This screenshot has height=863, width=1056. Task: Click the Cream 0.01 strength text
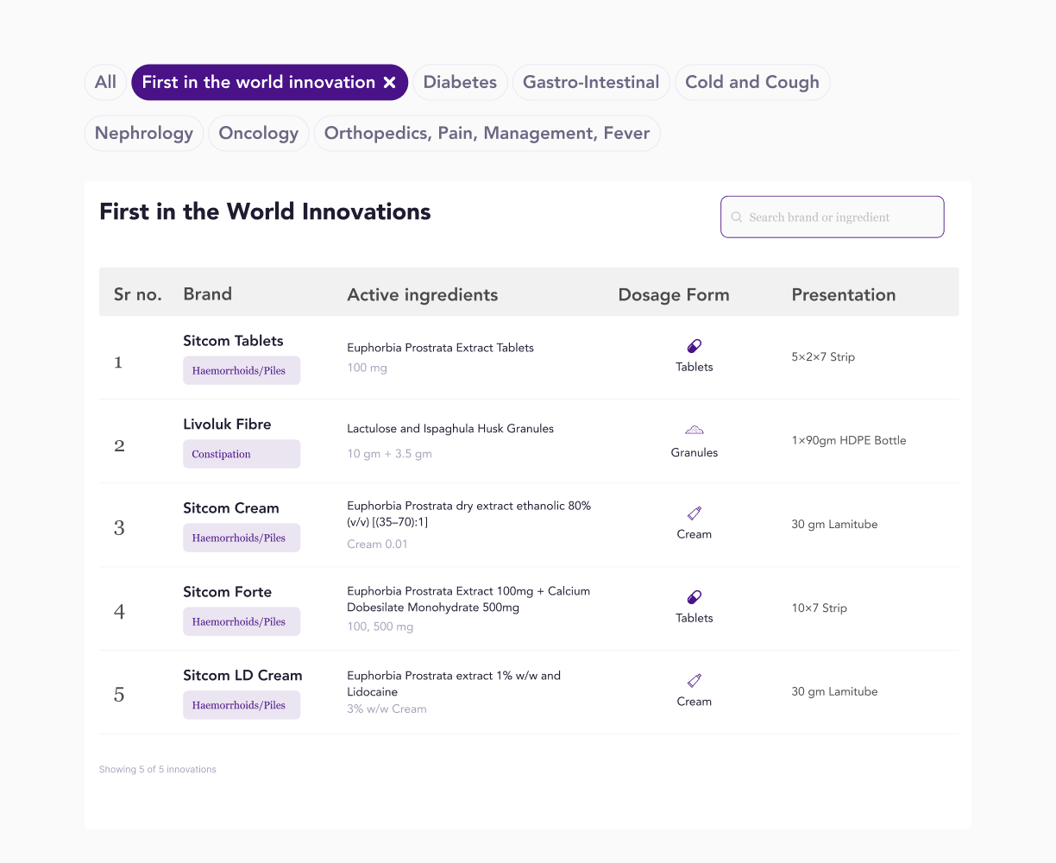click(x=377, y=545)
